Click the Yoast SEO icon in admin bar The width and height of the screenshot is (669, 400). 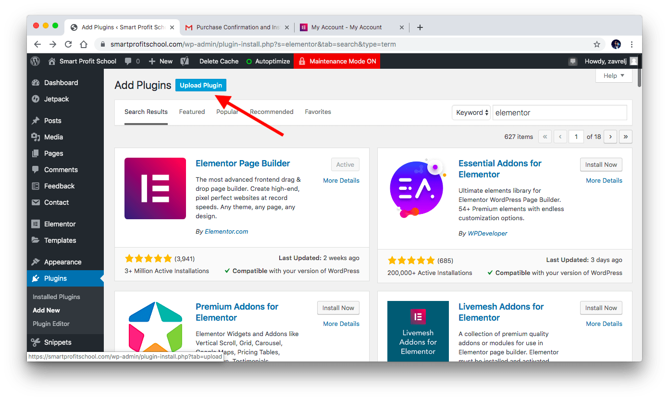tap(185, 61)
